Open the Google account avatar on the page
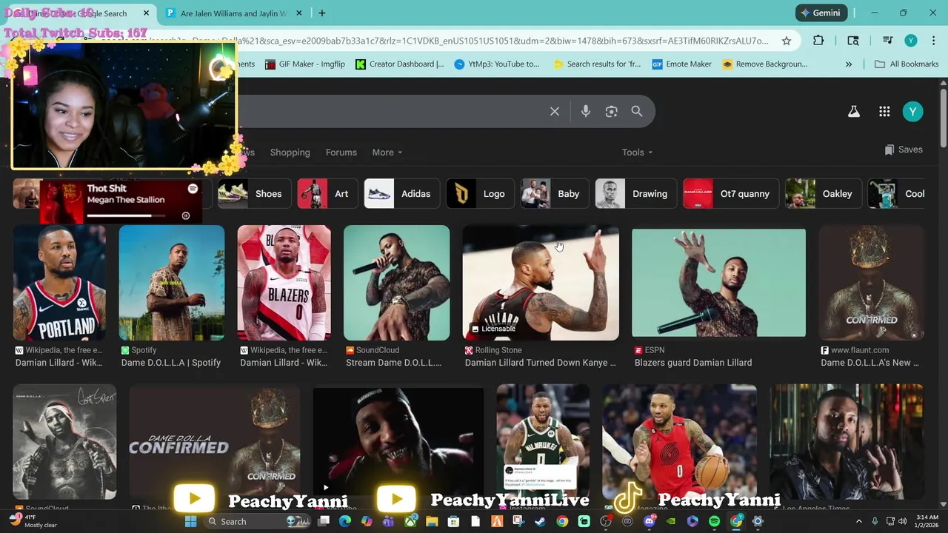 [912, 111]
